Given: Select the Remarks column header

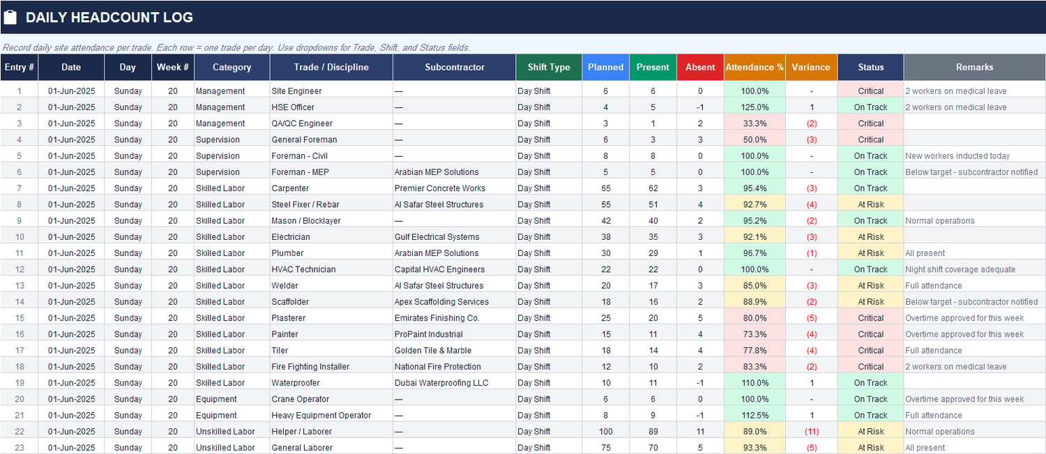Looking at the screenshot, I should [x=975, y=68].
